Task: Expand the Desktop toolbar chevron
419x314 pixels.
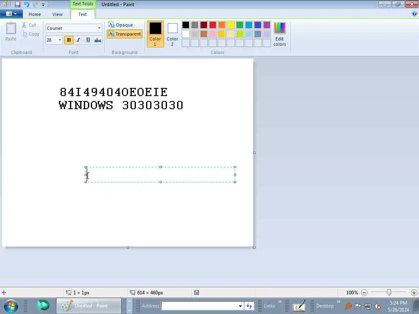Action: click(x=338, y=302)
